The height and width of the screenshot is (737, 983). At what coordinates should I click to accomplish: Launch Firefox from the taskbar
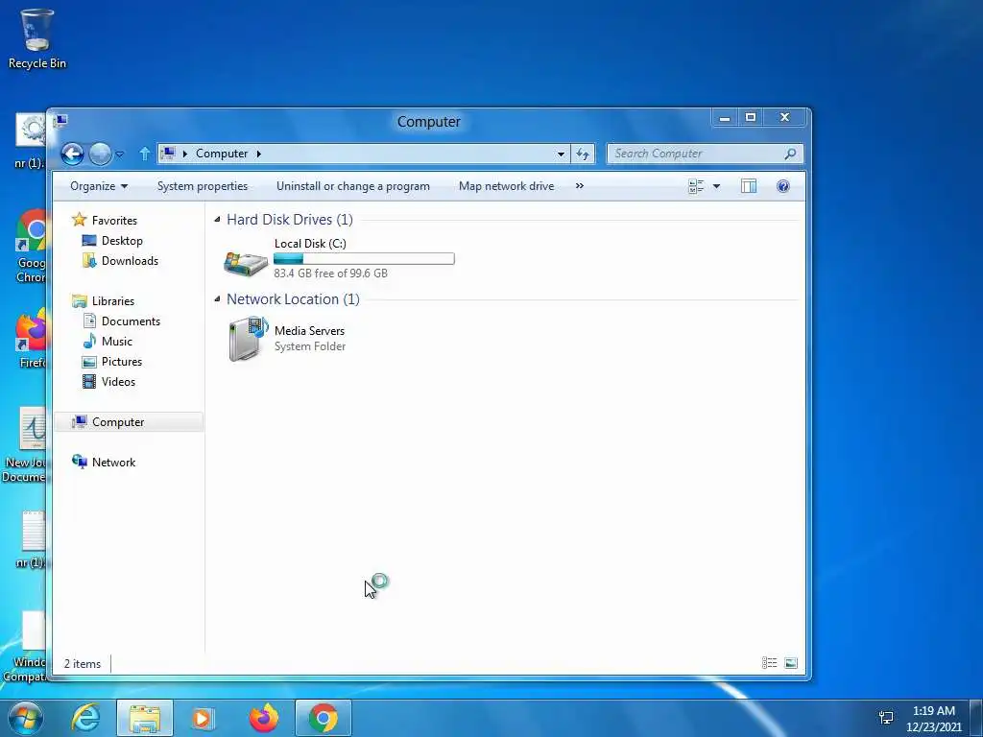(264, 718)
